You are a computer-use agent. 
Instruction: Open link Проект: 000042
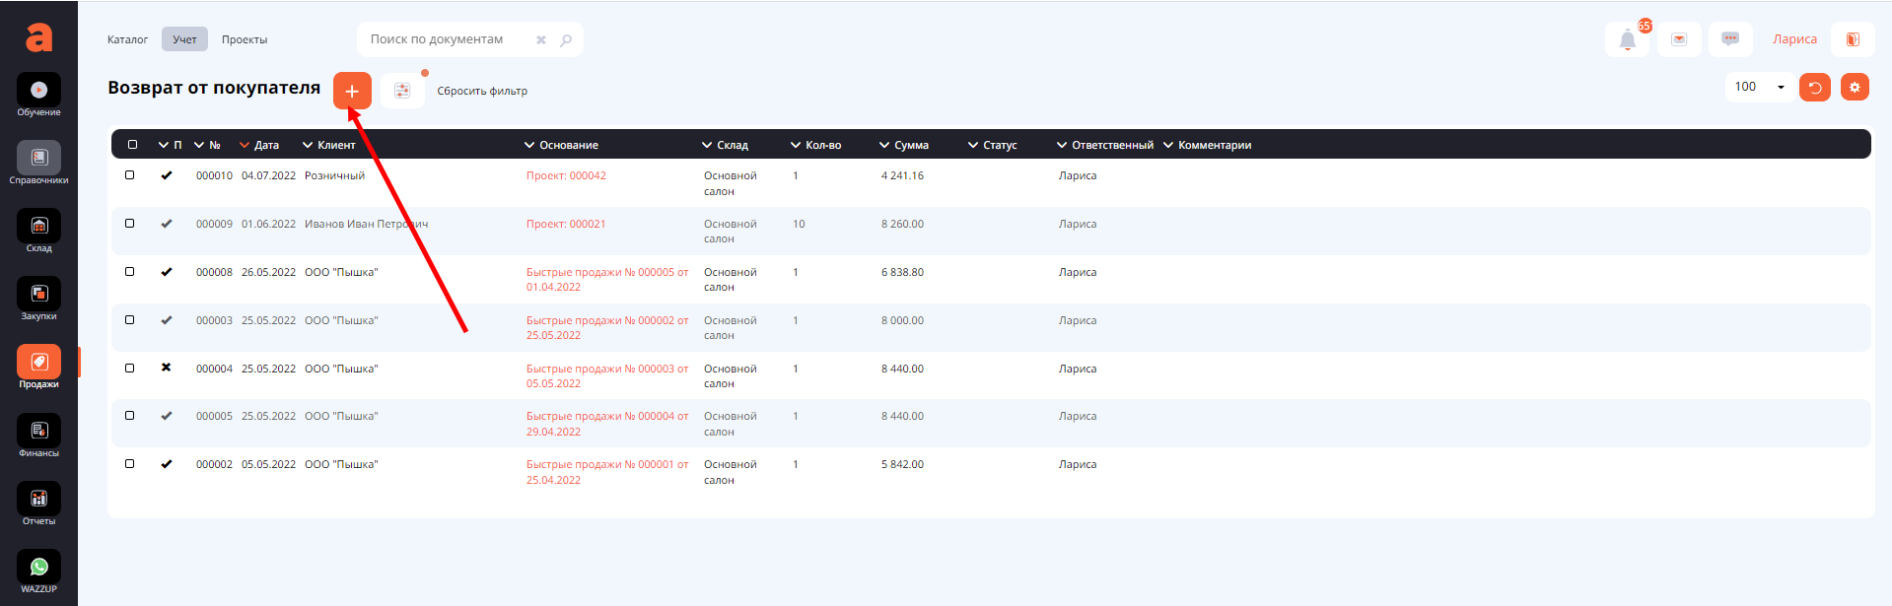pyautogui.click(x=566, y=176)
